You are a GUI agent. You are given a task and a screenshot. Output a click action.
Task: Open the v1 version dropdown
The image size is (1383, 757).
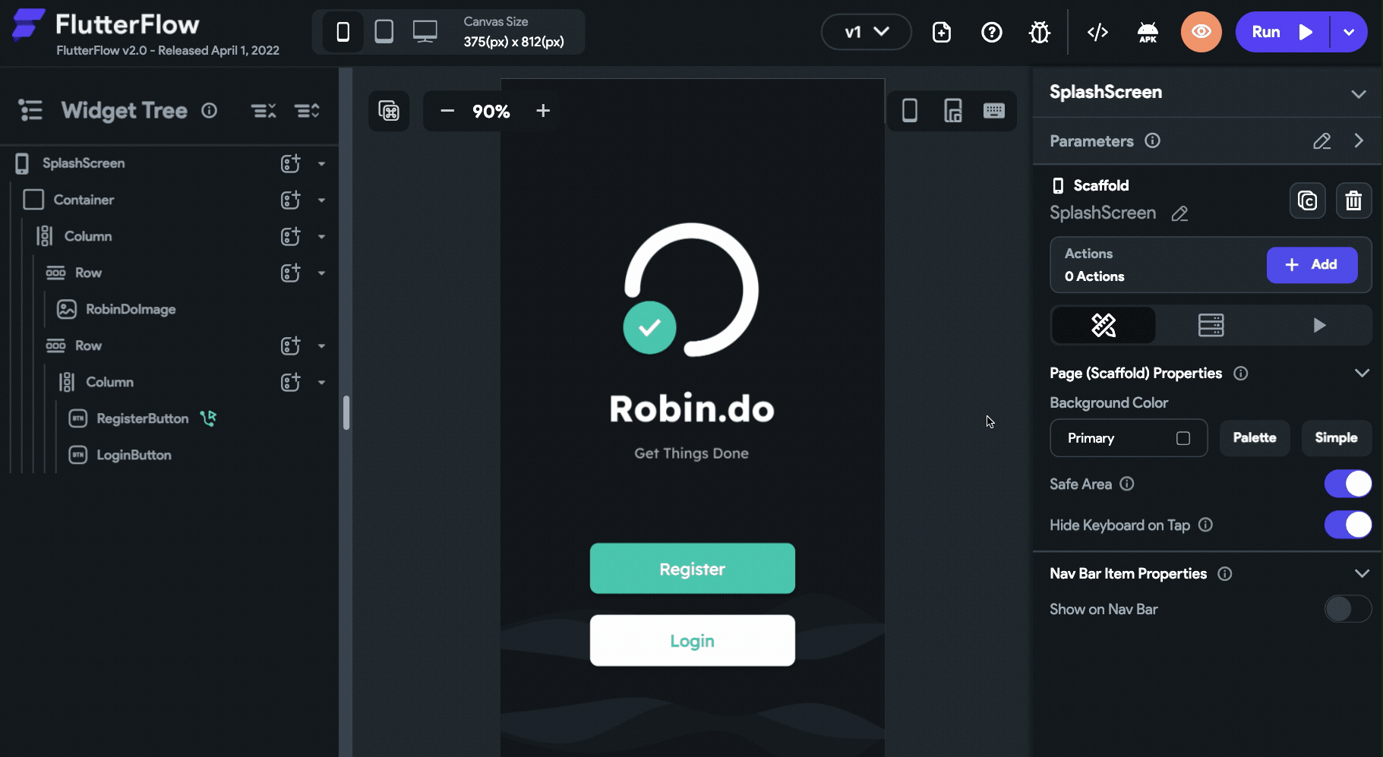click(x=865, y=31)
